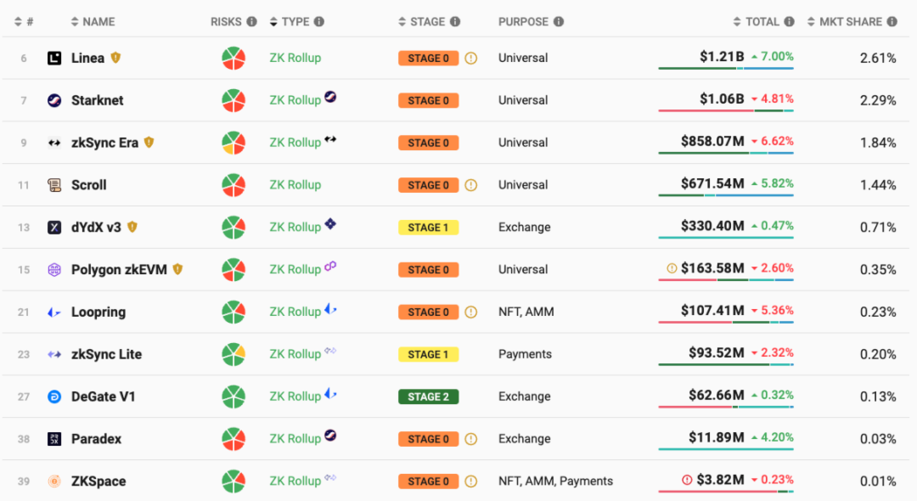This screenshot has height=501, width=917.
Task: Click the orange warning icon by Polygon zkEVM total
Action: [x=672, y=269]
